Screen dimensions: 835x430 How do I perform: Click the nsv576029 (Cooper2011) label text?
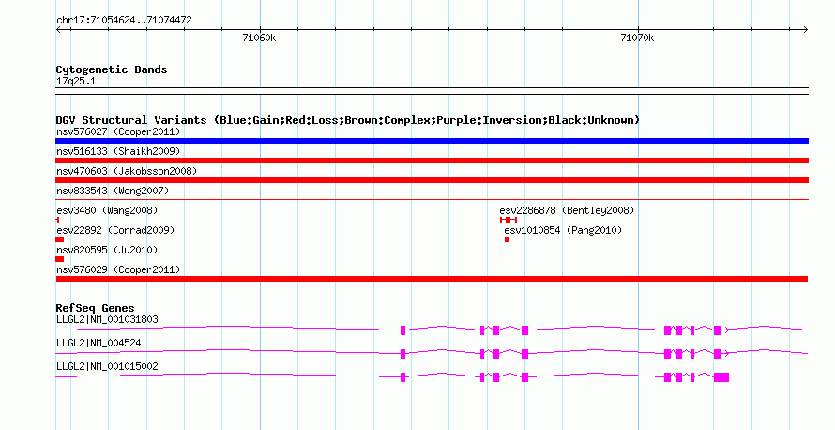point(118,269)
